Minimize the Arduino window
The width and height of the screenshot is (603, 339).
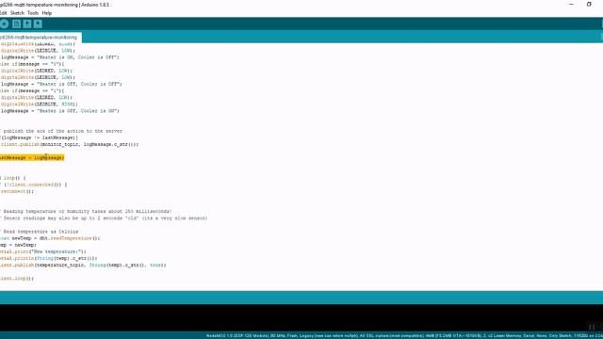pyautogui.click(x=571, y=4)
